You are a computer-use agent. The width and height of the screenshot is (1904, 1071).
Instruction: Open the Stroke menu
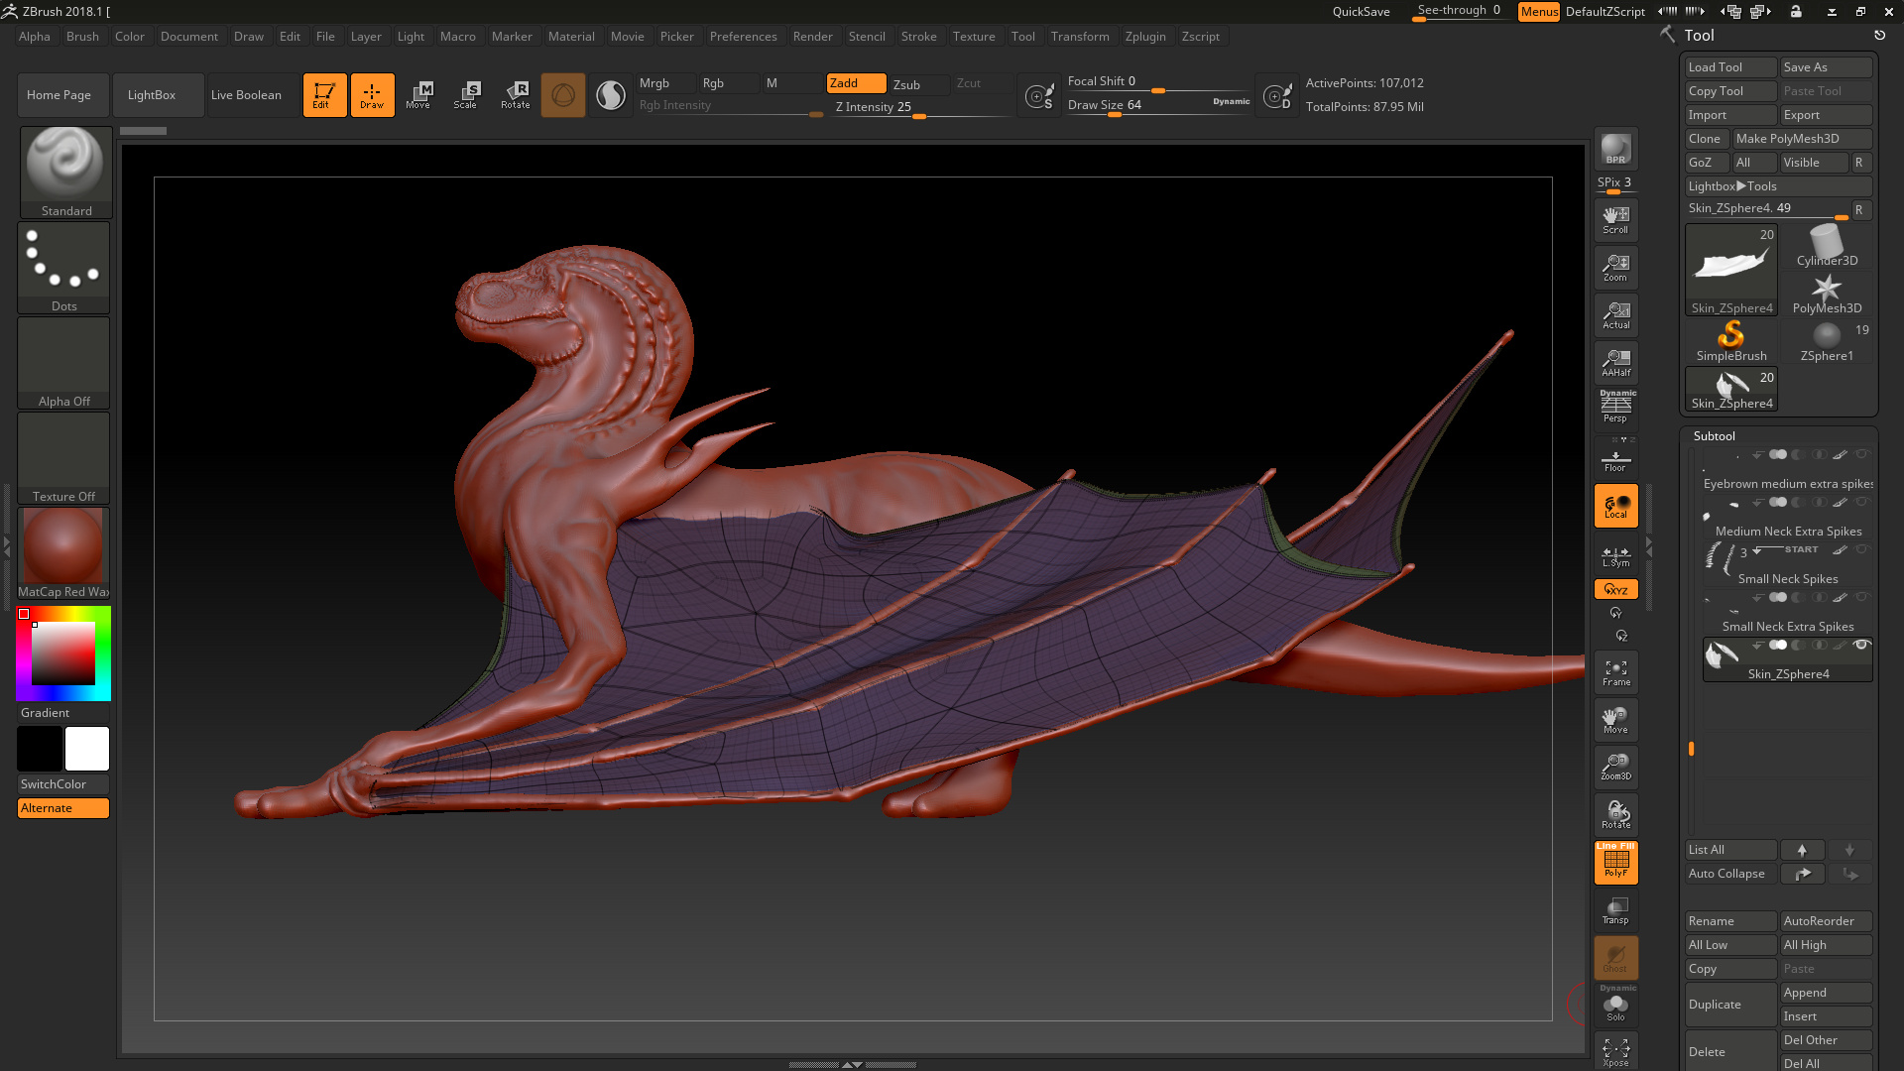click(918, 37)
